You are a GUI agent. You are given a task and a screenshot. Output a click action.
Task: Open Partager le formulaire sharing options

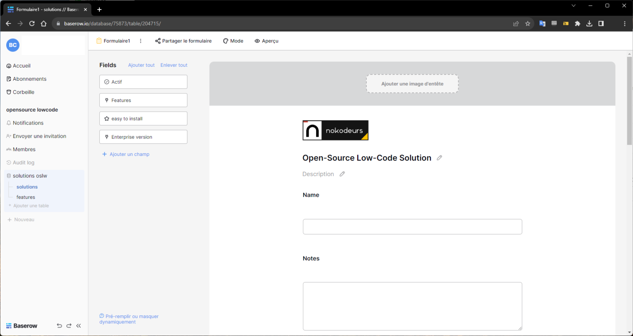(183, 41)
